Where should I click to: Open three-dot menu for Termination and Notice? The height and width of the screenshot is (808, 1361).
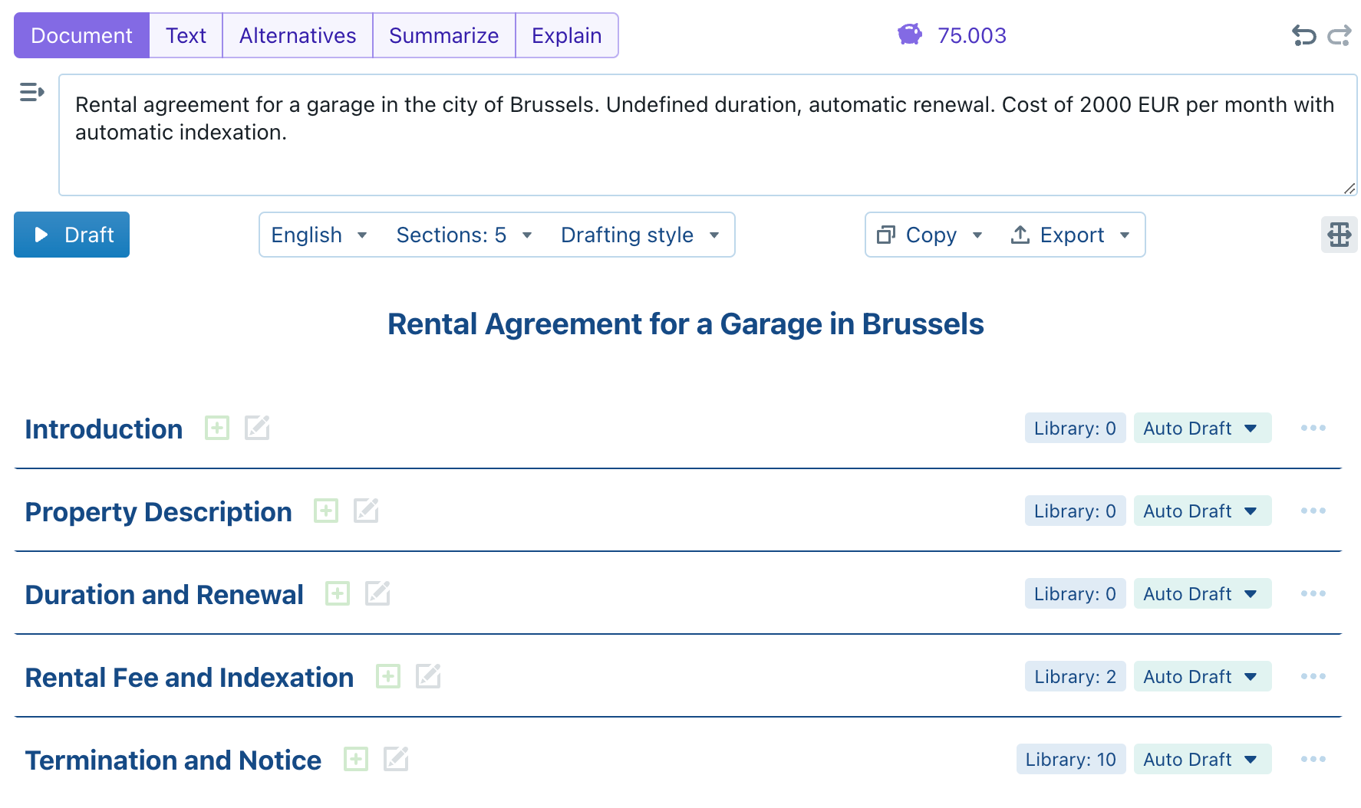point(1313,759)
